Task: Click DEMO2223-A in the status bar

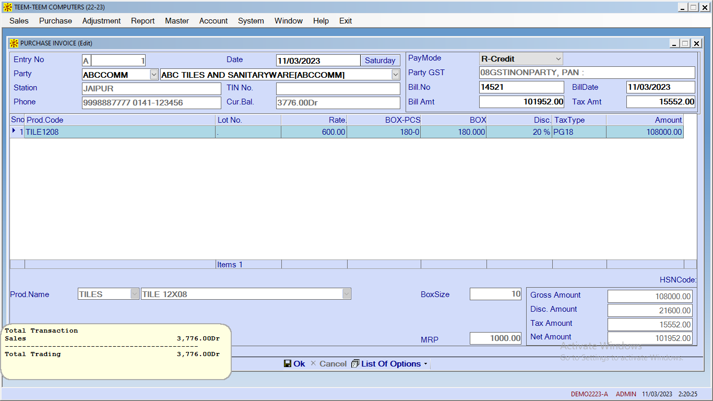Action: point(589,394)
